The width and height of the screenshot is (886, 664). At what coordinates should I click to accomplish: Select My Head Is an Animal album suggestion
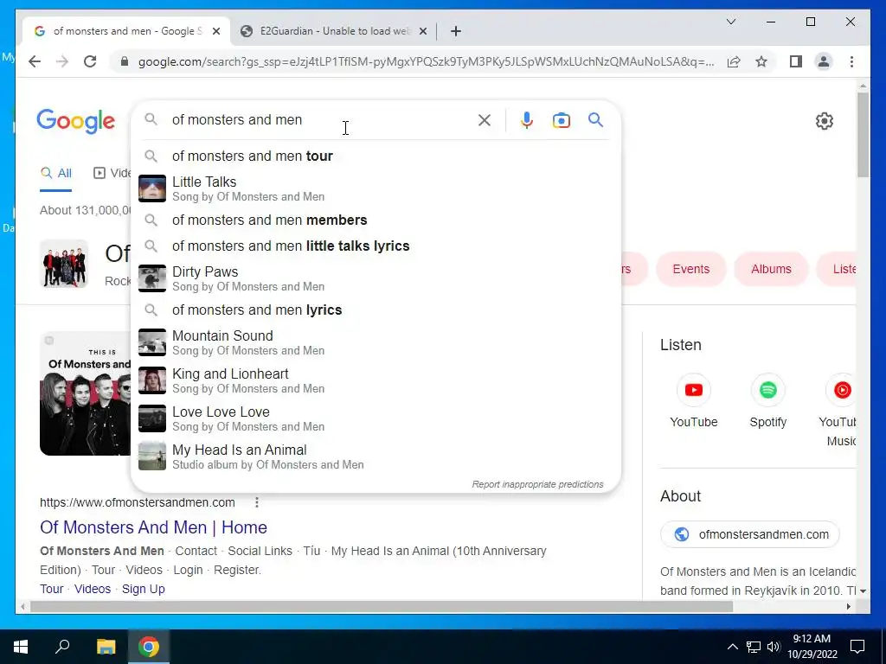tap(376, 456)
